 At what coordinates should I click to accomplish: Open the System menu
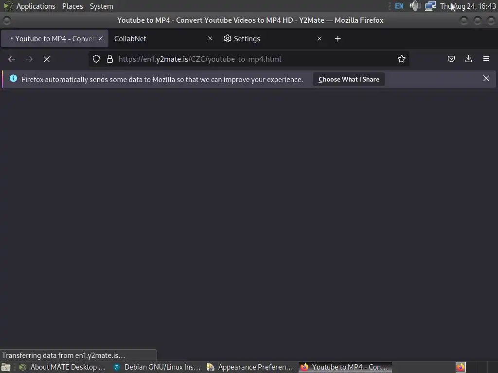(x=101, y=6)
